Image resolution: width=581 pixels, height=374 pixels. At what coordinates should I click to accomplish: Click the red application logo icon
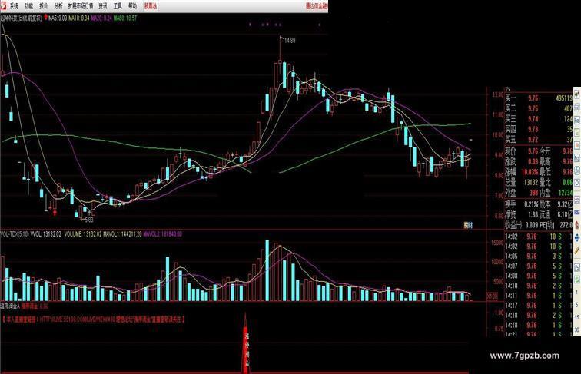(4, 5)
